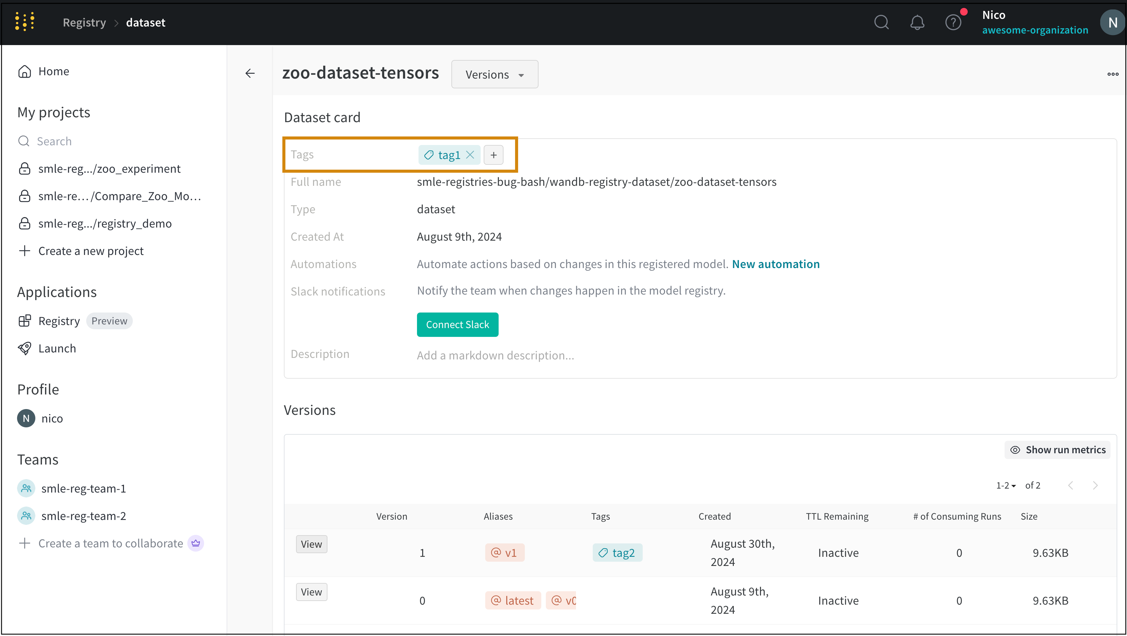The image size is (1127, 636).
Task: Go to next page with the right chevron
Action: (1096, 485)
